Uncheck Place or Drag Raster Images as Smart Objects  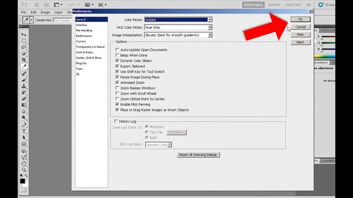click(x=117, y=110)
